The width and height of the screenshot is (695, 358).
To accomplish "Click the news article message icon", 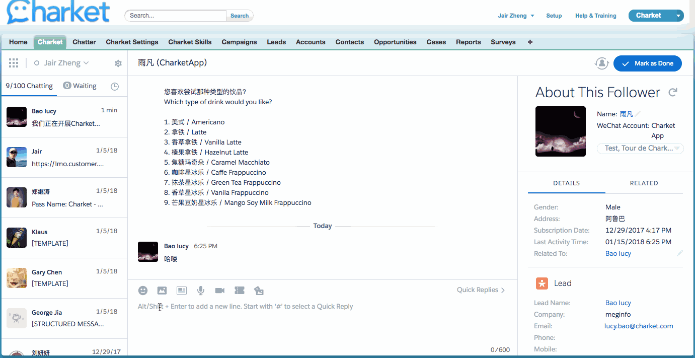I will (x=182, y=291).
